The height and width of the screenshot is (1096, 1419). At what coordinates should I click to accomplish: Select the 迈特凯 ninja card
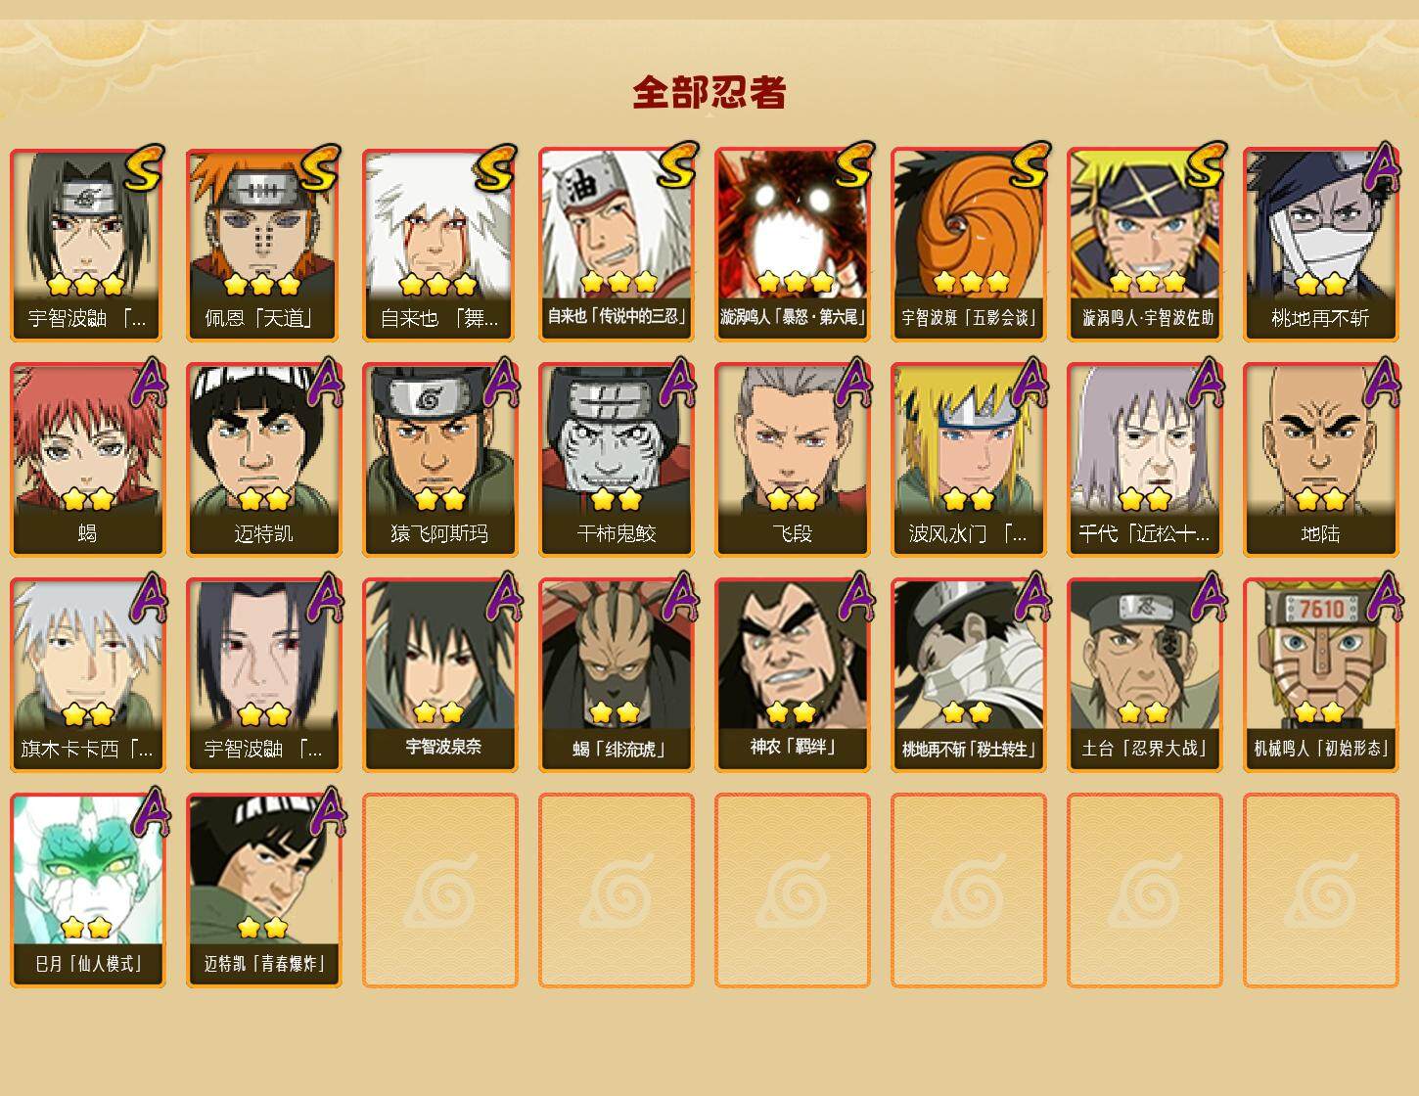pos(263,460)
